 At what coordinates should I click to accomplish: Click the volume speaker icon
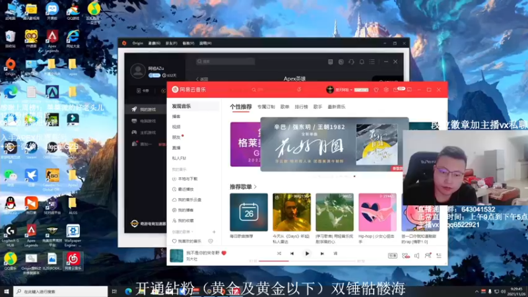point(416,256)
